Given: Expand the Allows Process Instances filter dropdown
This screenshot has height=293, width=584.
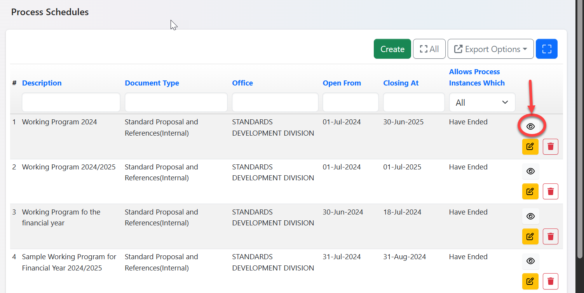Looking at the screenshot, I should [x=482, y=103].
